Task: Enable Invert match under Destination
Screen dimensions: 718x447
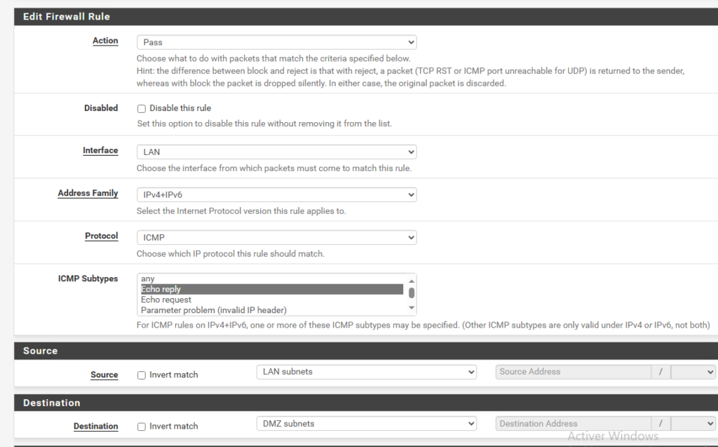Action: [141, 427]
